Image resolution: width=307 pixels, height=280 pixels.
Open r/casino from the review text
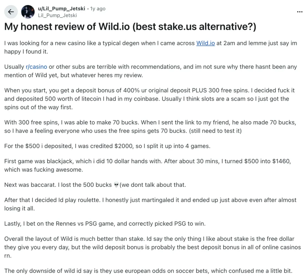[36, 67]
